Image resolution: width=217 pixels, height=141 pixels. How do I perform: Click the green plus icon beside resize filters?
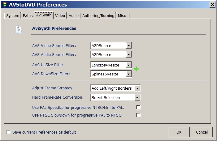click(x=136, y=69)
